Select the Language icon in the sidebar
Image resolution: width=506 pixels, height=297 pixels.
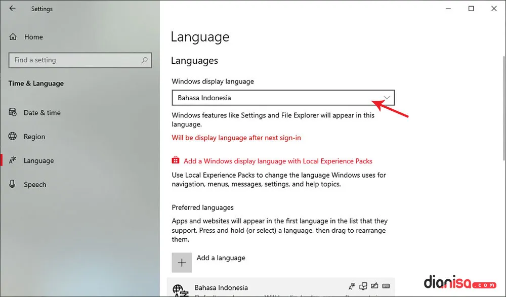13,160
